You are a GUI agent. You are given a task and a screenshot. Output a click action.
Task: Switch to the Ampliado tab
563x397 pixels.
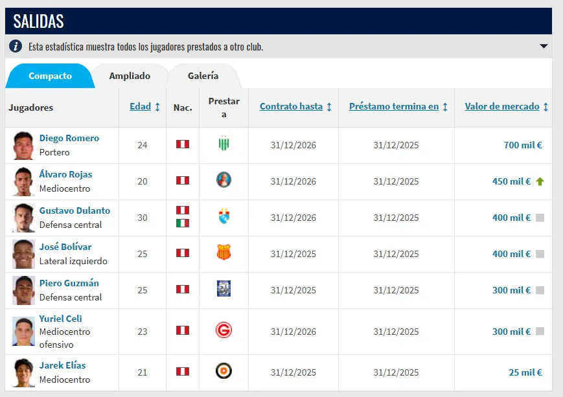[x=129, y=76]
